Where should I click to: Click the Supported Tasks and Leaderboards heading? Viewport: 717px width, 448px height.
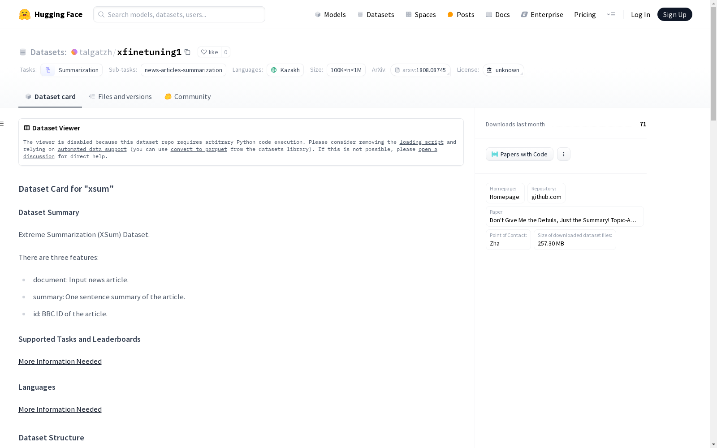click(x=79, y=339)
